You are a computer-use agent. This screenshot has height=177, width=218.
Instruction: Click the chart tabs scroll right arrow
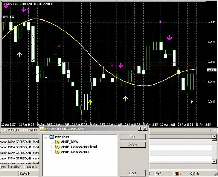pyautogui.click(x=215, y=130)
